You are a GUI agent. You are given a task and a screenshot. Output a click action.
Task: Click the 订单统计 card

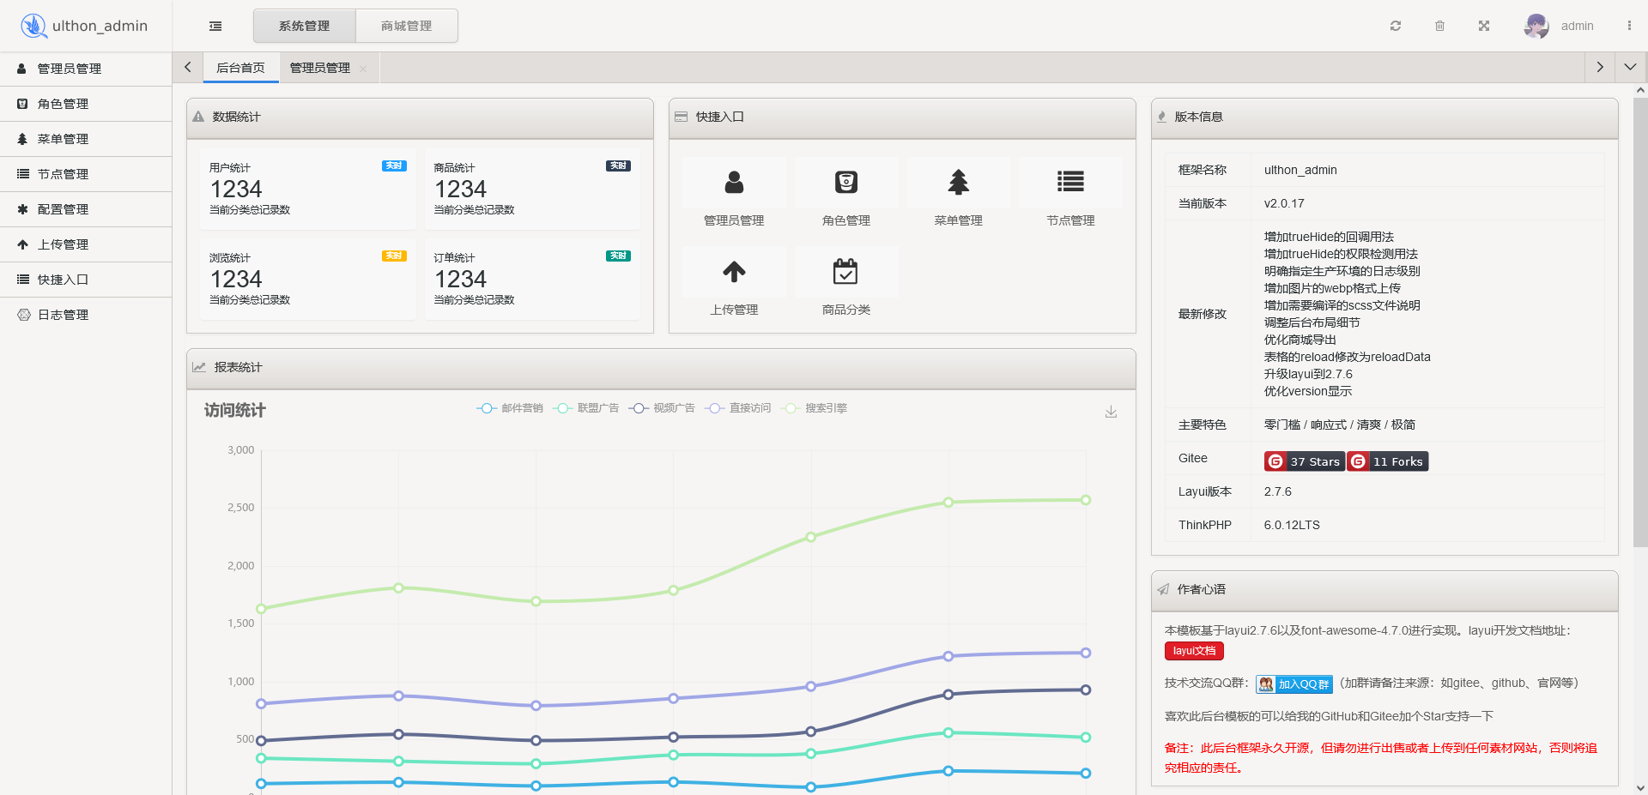click(x=532, y=279)
